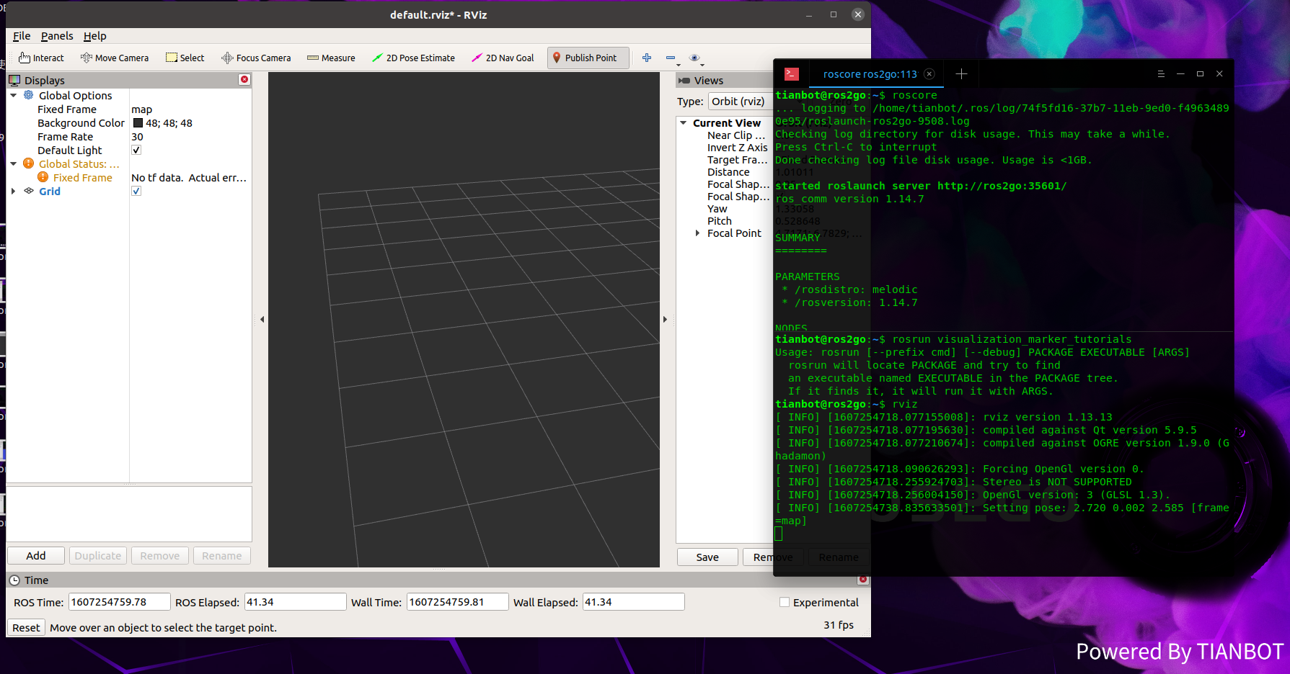This screenshot has height=674, width=1290.
Task: Click the Duplicate display button
Action: click(98, 555)
